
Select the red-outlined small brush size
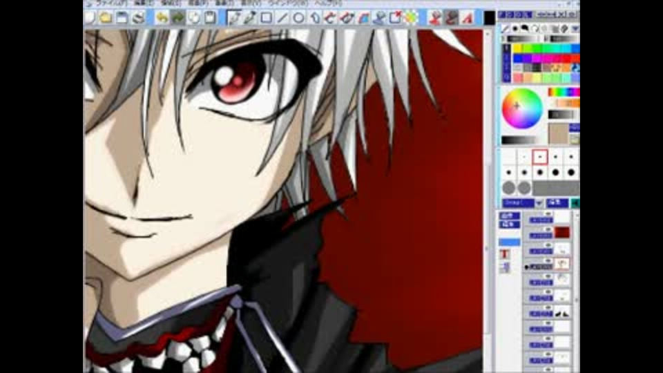(x=540, y=157)
